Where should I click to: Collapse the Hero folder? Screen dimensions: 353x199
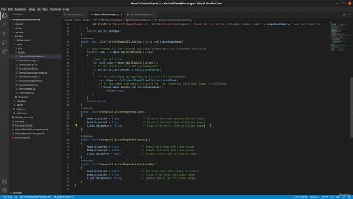[x=19, y=44]
